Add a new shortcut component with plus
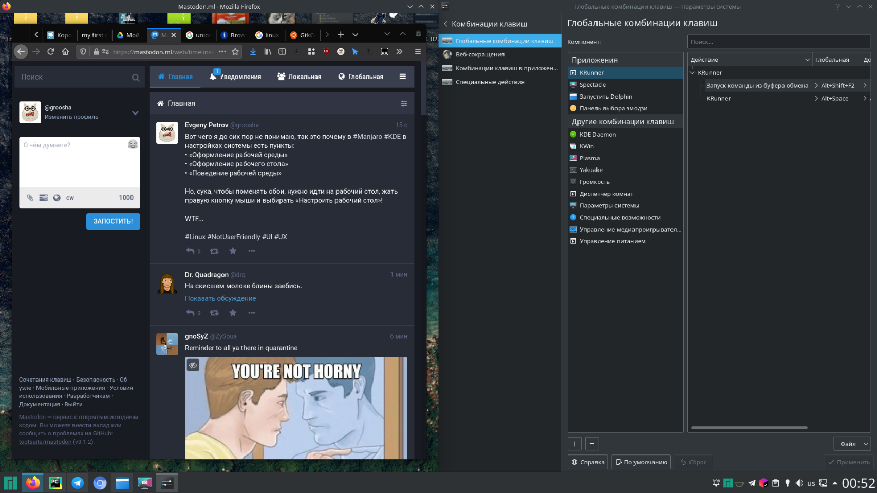877x493 pixels. pyautogui.click(x=574, y=444)
